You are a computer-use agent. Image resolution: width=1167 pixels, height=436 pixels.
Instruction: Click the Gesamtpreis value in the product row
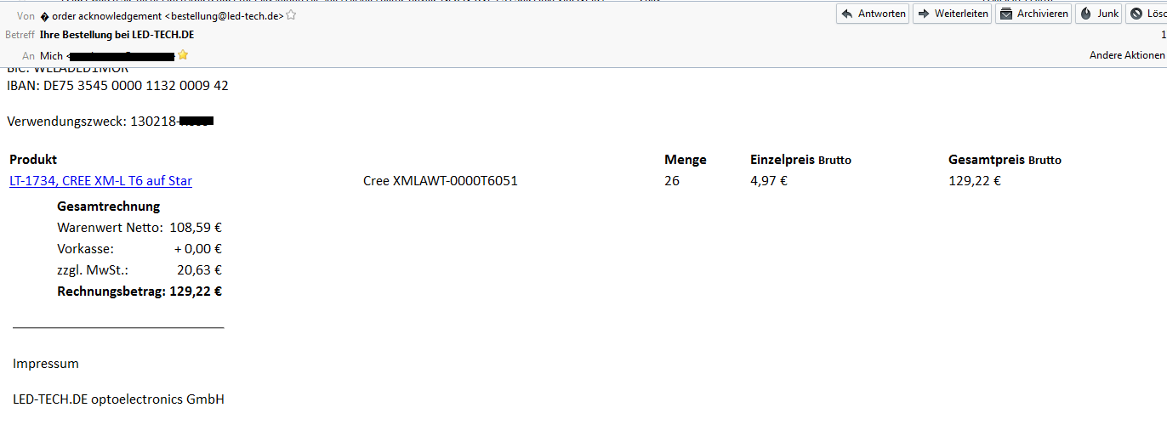click(975, 181)
